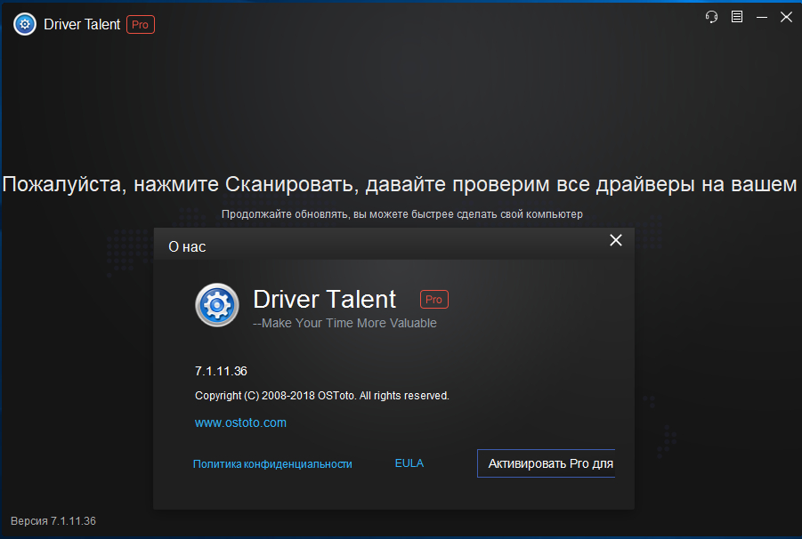
Task: Open the main menu list icon
Action: pos(737,17)
